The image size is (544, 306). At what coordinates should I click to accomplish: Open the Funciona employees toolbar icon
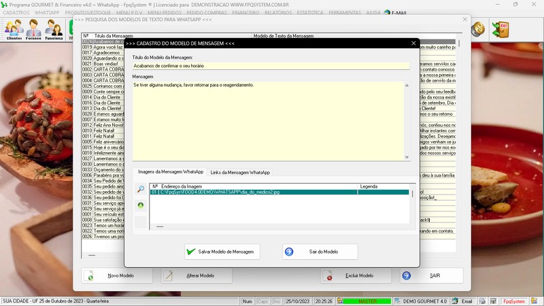coord(54,29)
